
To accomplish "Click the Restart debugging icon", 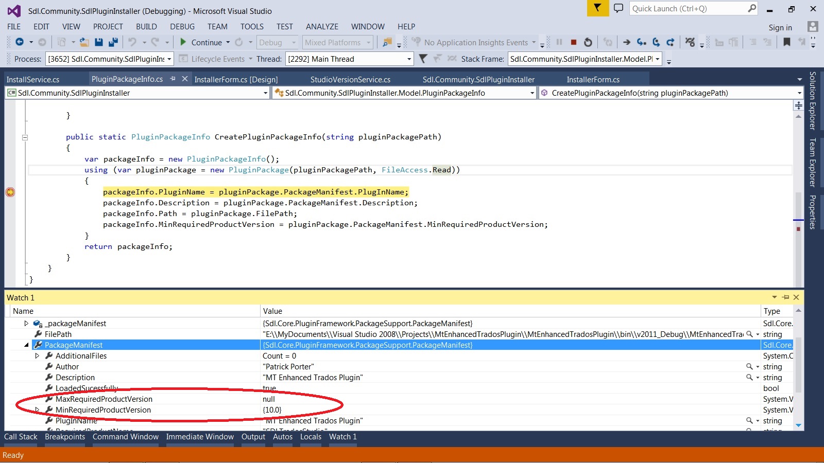I will tap(588, 42).
